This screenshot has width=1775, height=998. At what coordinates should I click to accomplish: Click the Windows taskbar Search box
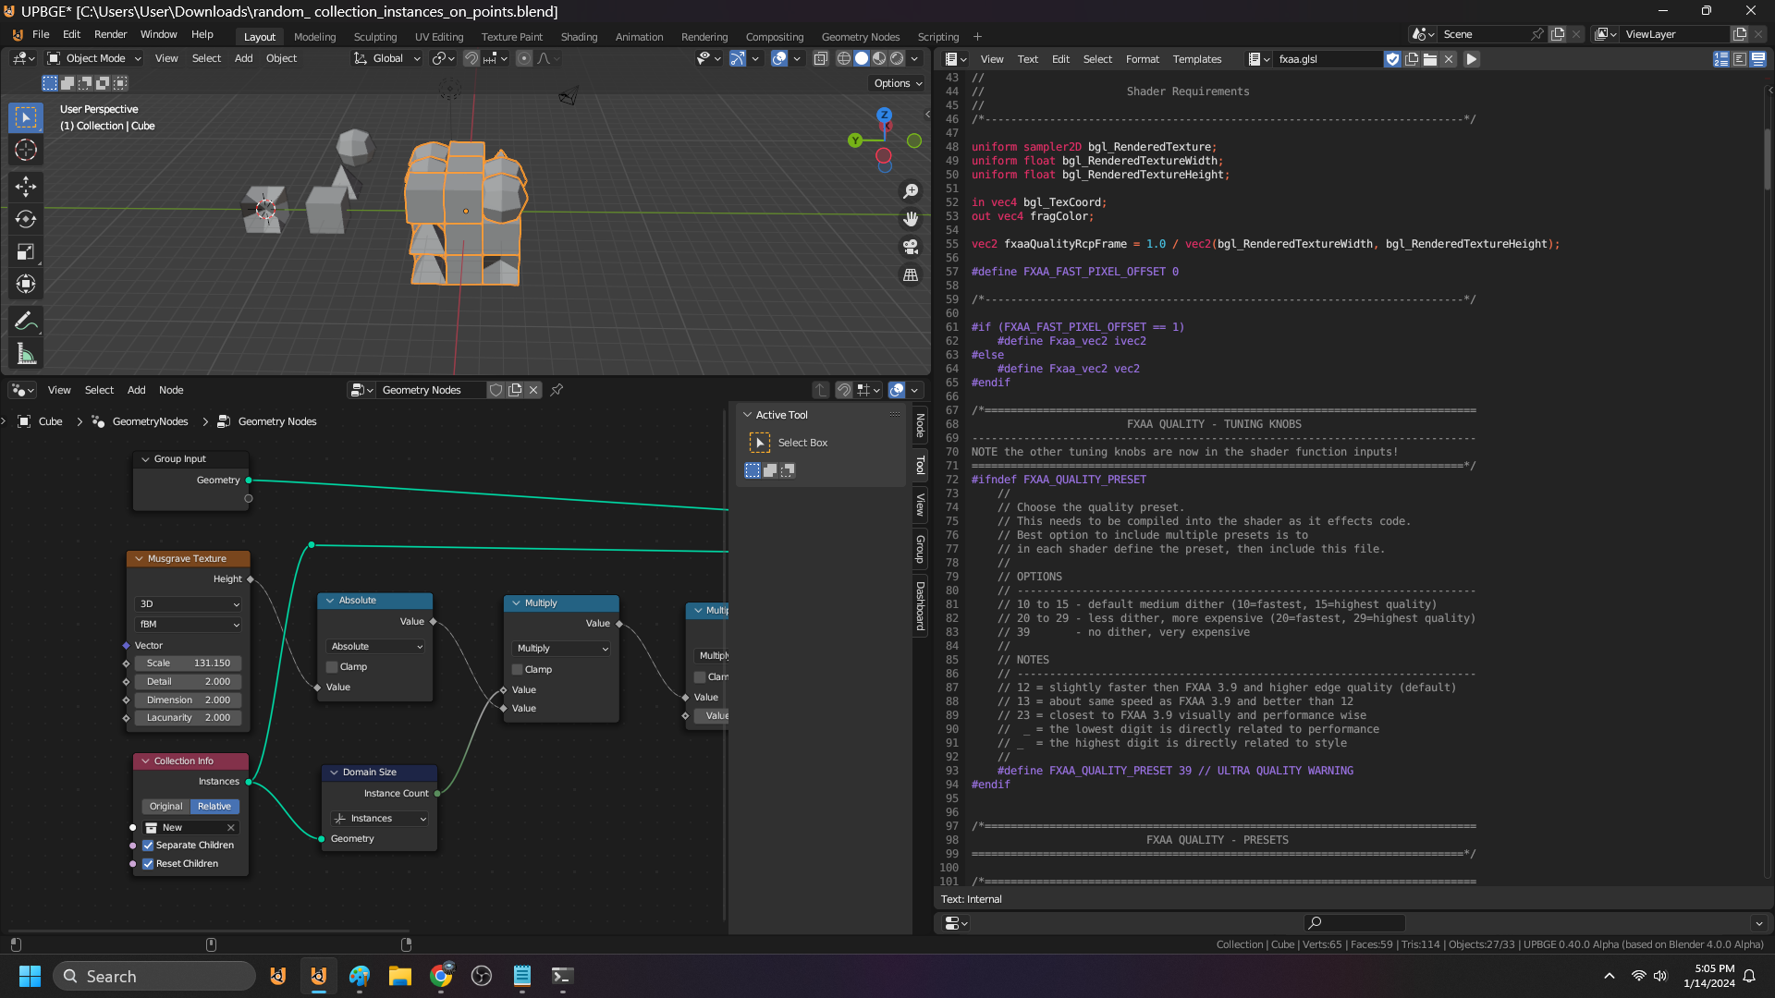[x=153, y=976]
